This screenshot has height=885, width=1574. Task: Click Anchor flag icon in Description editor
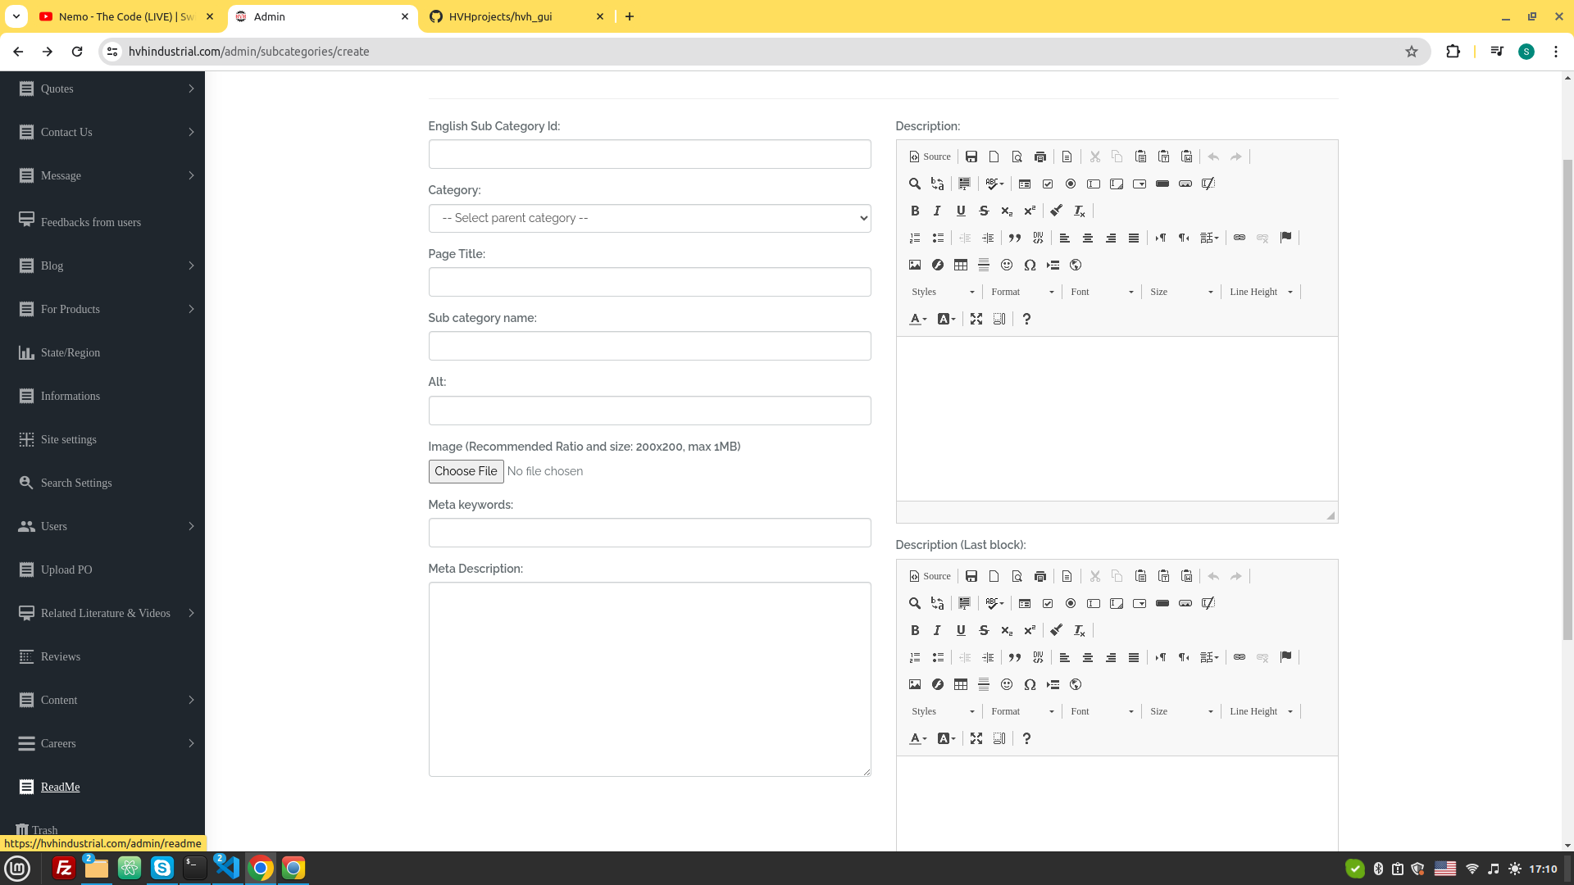tap(1285, 238)
